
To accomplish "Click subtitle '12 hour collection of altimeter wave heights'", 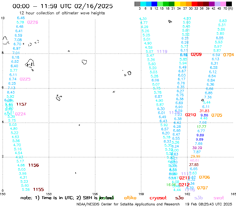I will click(x=62, y=13).
